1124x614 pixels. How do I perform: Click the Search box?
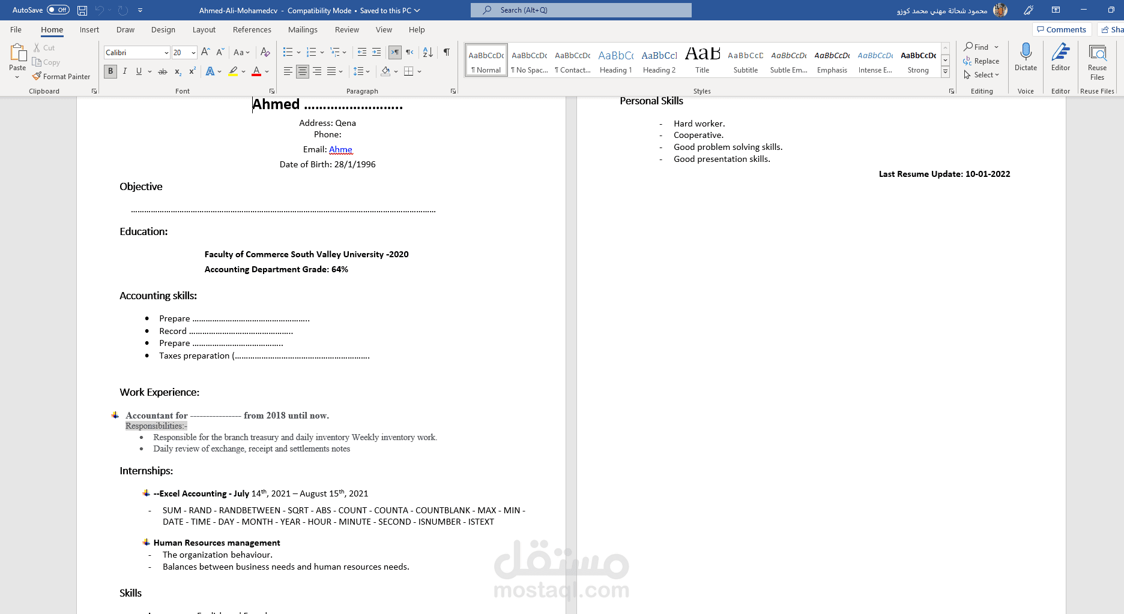[581, 10]
